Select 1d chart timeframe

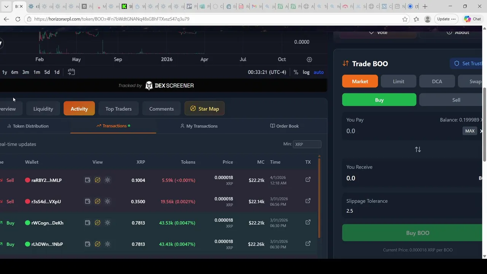[57, 72]
